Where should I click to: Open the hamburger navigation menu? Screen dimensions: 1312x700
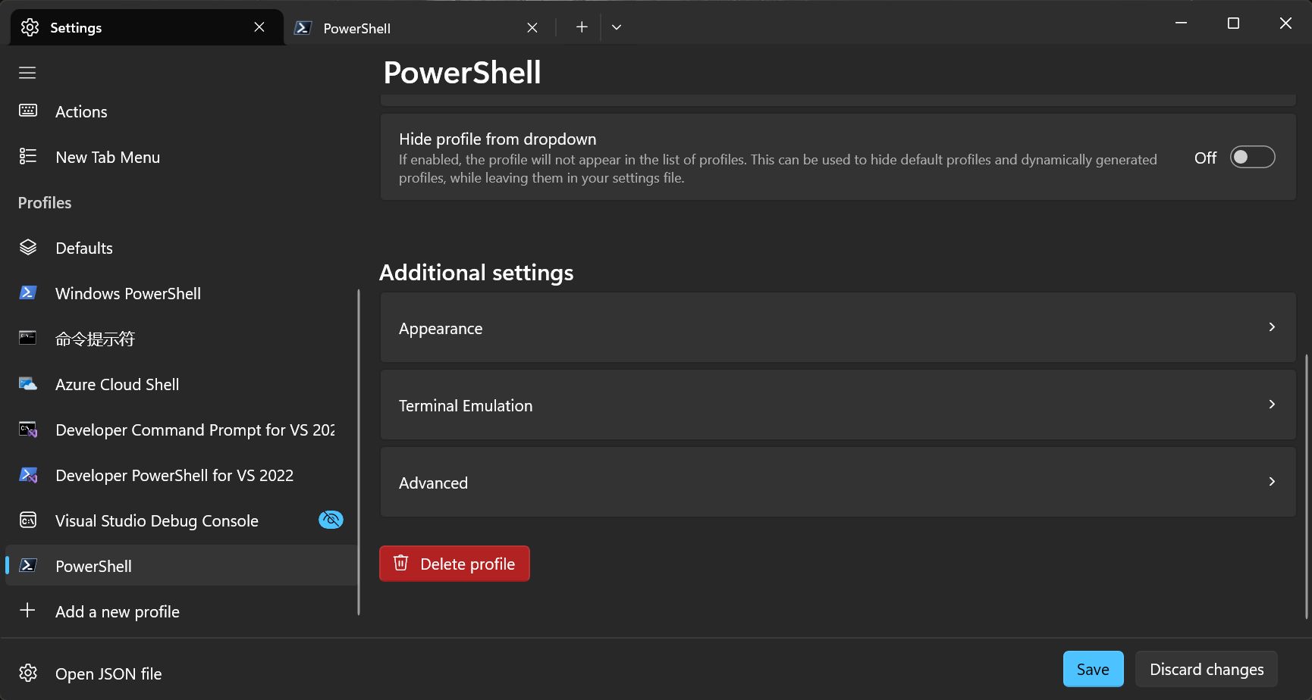pyautogui.click(x=27, y=73)
